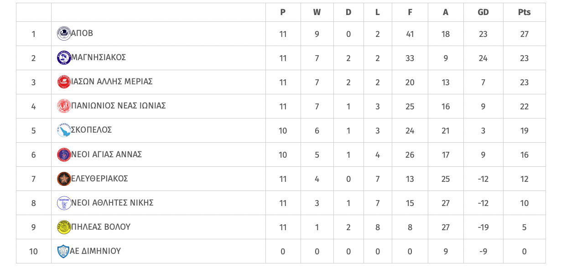Select the ΕΛΕΥΘΕΡΙΑΚΟΣ star emblem

[x=64, y=179]
